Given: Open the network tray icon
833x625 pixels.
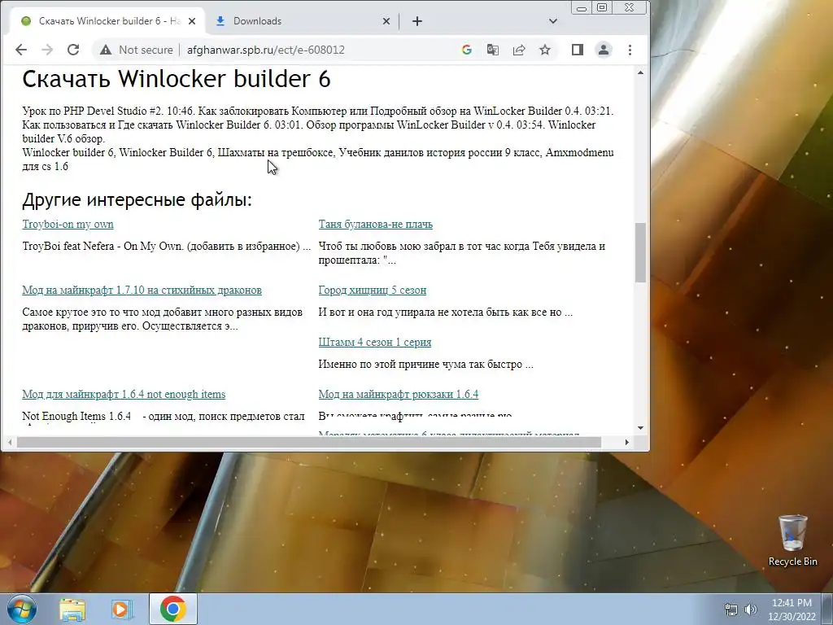Looking at the screenshot, I should click(x=731, y=610).
